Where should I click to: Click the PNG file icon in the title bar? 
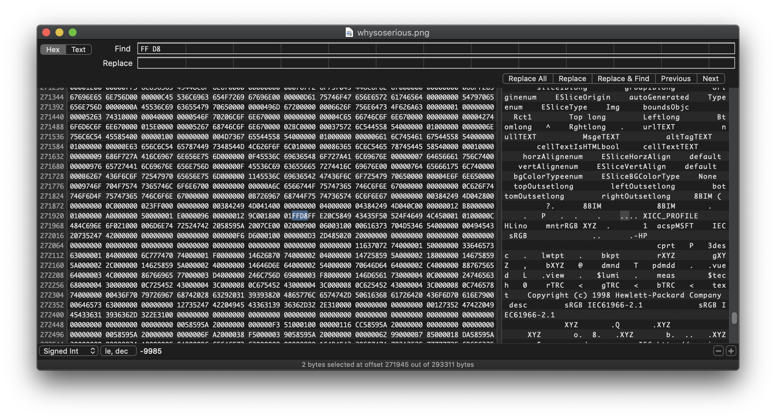coord(349,32)
